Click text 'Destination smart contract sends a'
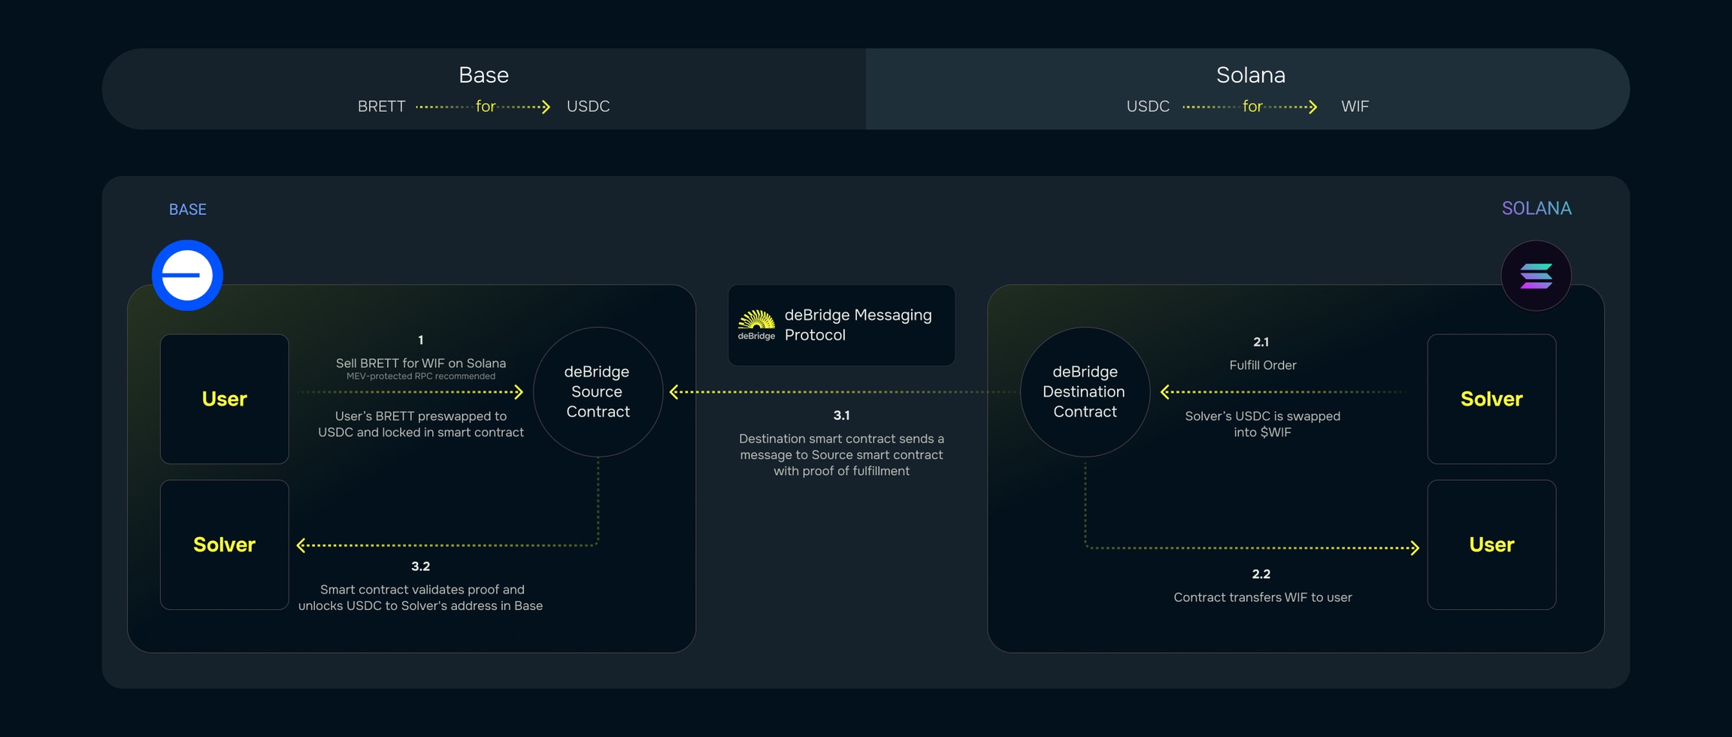This screenshot has width=1732, height=737. pos(841,439)
